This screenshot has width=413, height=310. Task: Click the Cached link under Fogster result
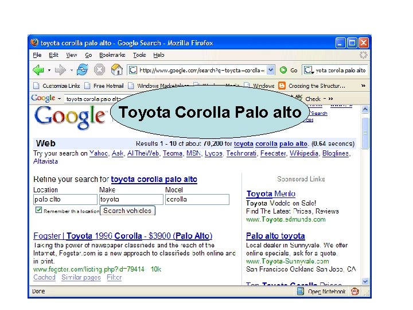pos(44,277)
